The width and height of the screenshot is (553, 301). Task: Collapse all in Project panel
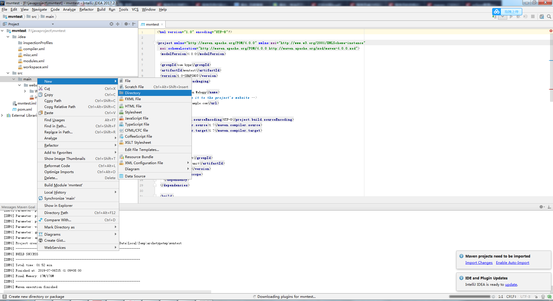(x=118, y=24)
